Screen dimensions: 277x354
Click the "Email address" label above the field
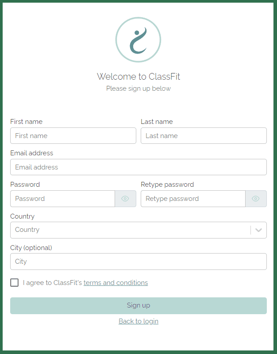pos(31,153)
